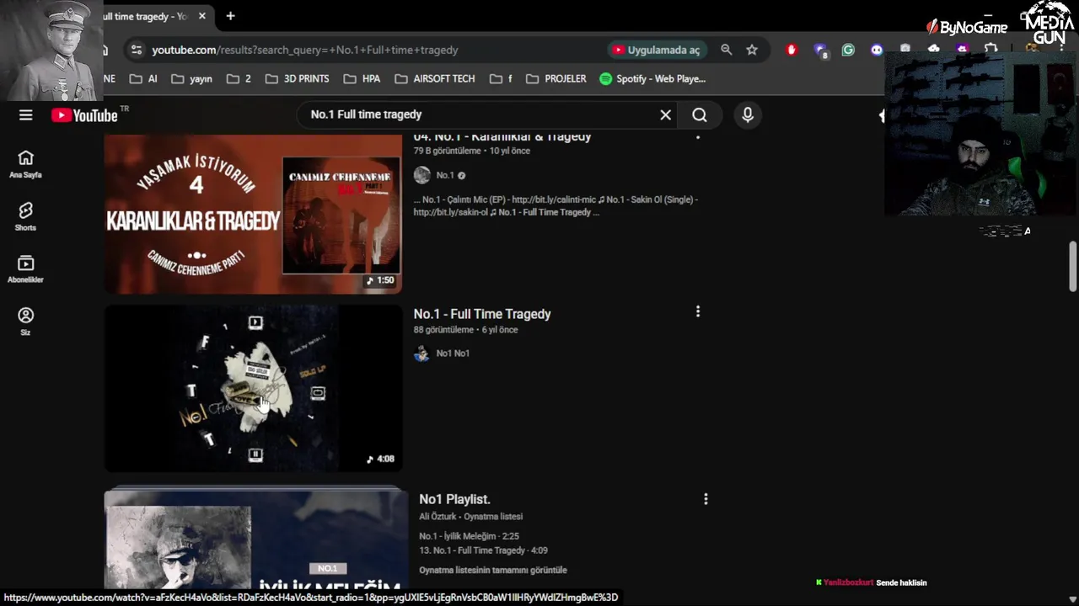Click the 1:50 duration badge
Image resolution: width=1079 pixels, height=606 pixels.
pos(380,280)
